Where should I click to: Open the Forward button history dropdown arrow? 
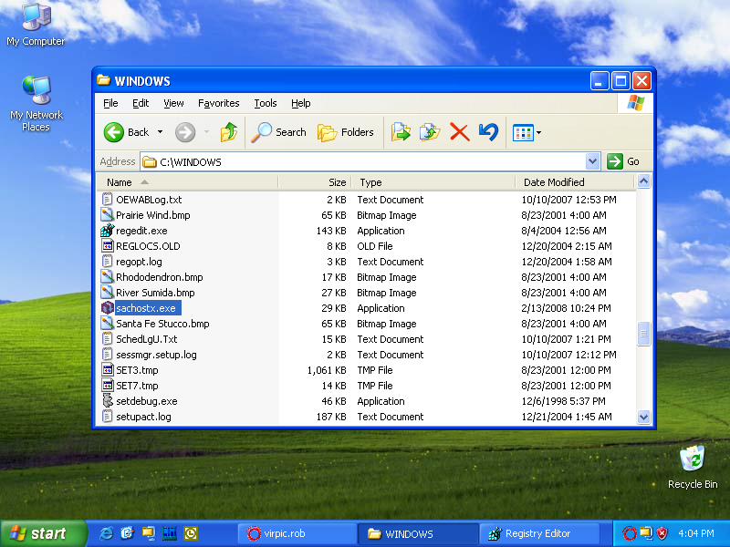pos(206,132)
